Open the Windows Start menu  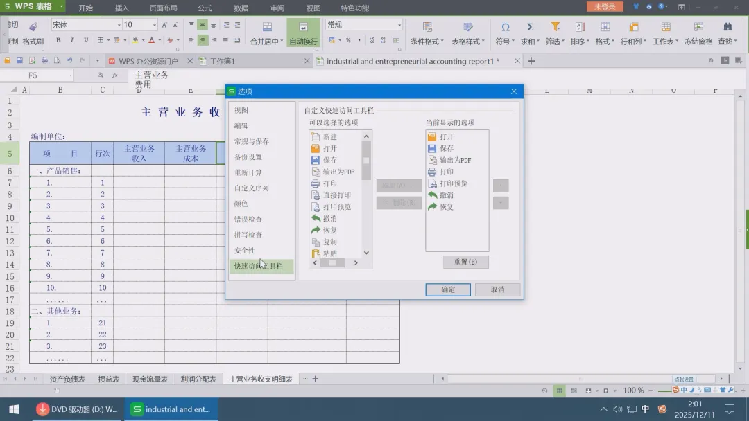14,409
